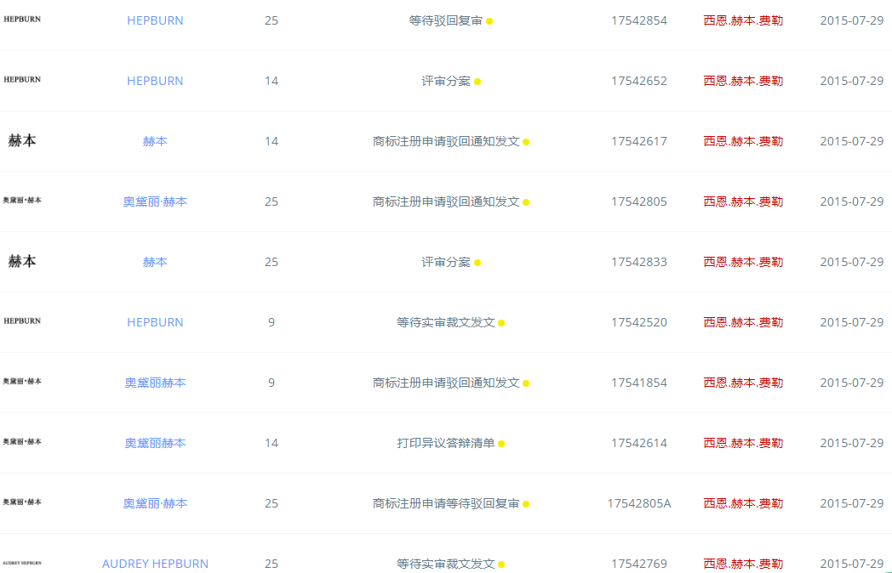The width and height of the screenshot is (892, 573).
Task: Click class number 14 in row 17542652
Action: click(272, 81)
